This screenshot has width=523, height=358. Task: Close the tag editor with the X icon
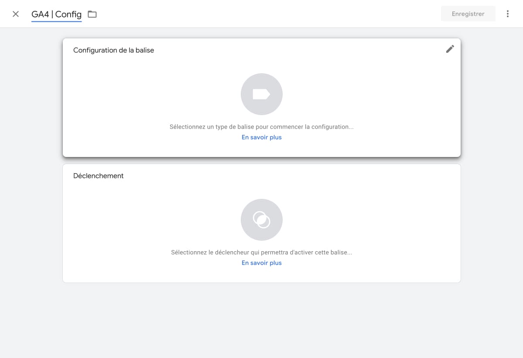[16, 14]
